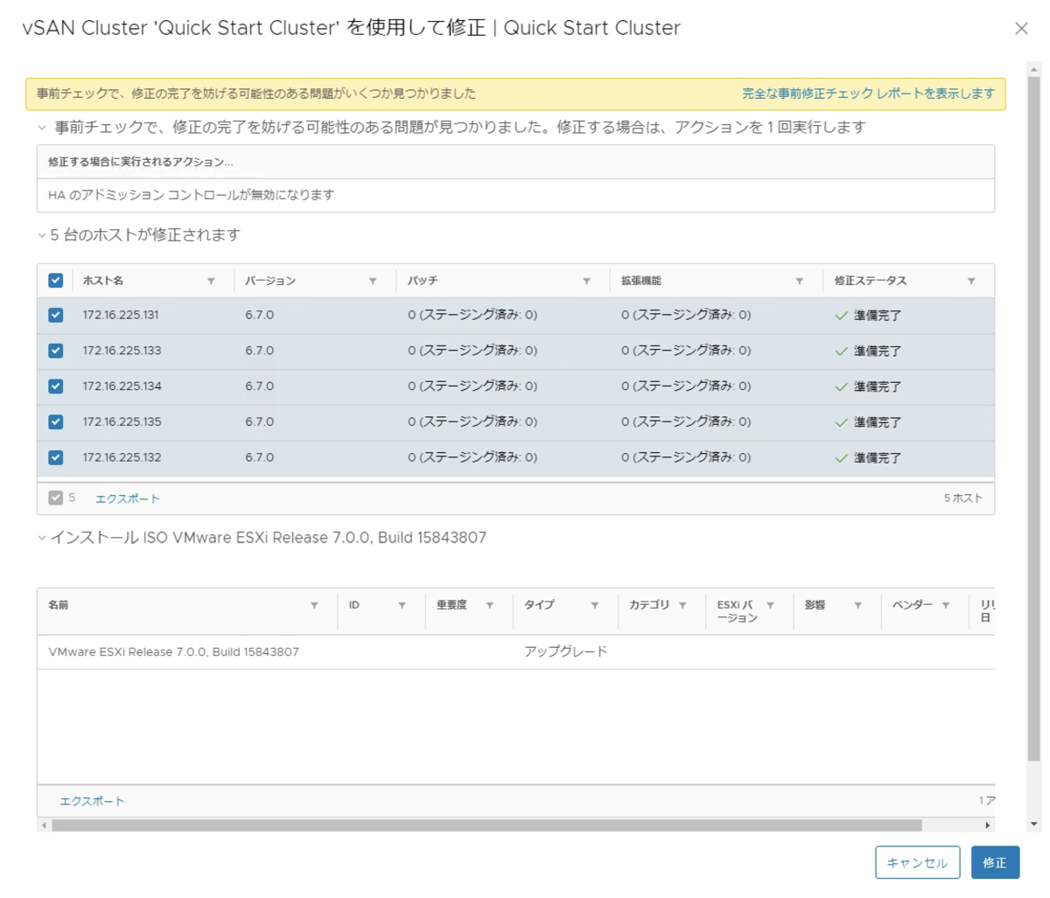1050x898 pixels.
Task: Click the キャンセル button
Action: pos(917,862)
